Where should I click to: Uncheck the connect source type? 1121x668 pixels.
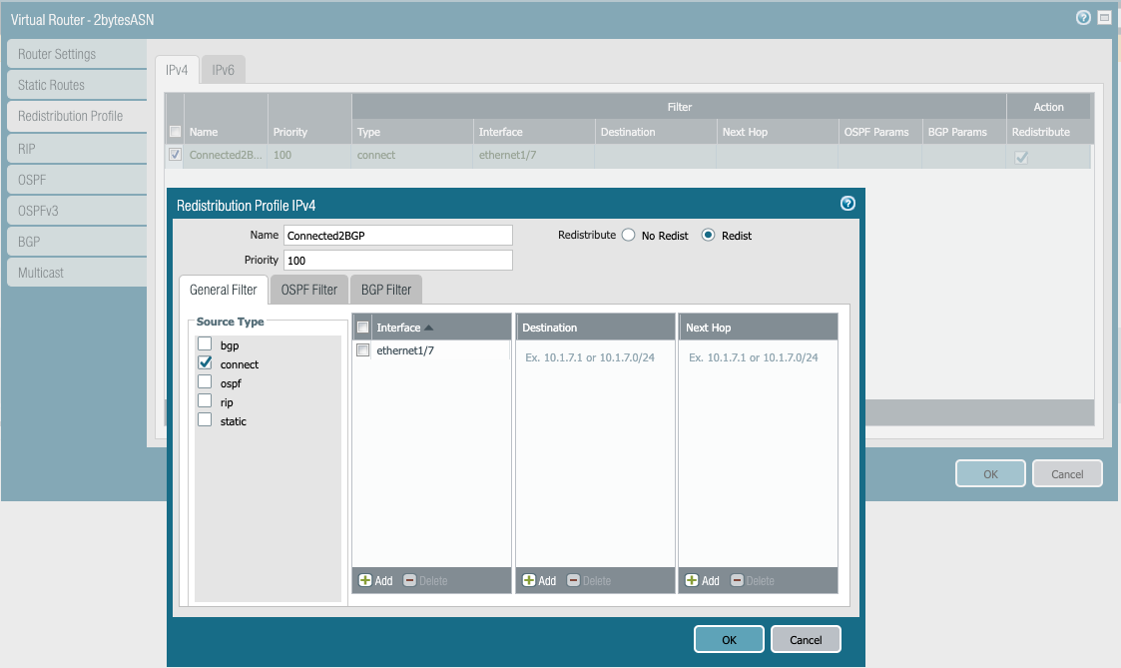pos(205,363)
